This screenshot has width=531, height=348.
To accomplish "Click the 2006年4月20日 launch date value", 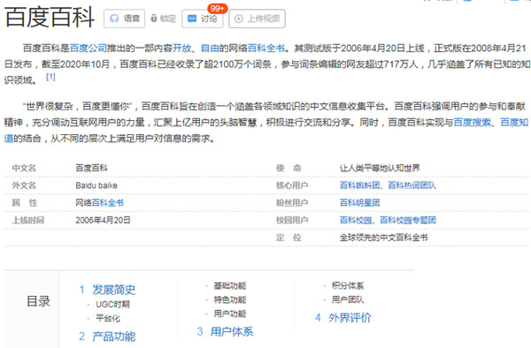I will tap(103, 220).
